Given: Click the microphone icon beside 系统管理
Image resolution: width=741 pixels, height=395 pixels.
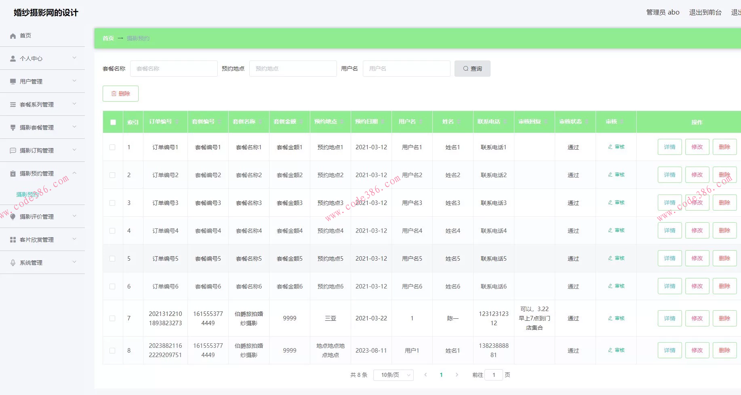Looking at the screenshot, I should [x=13, y=263].
